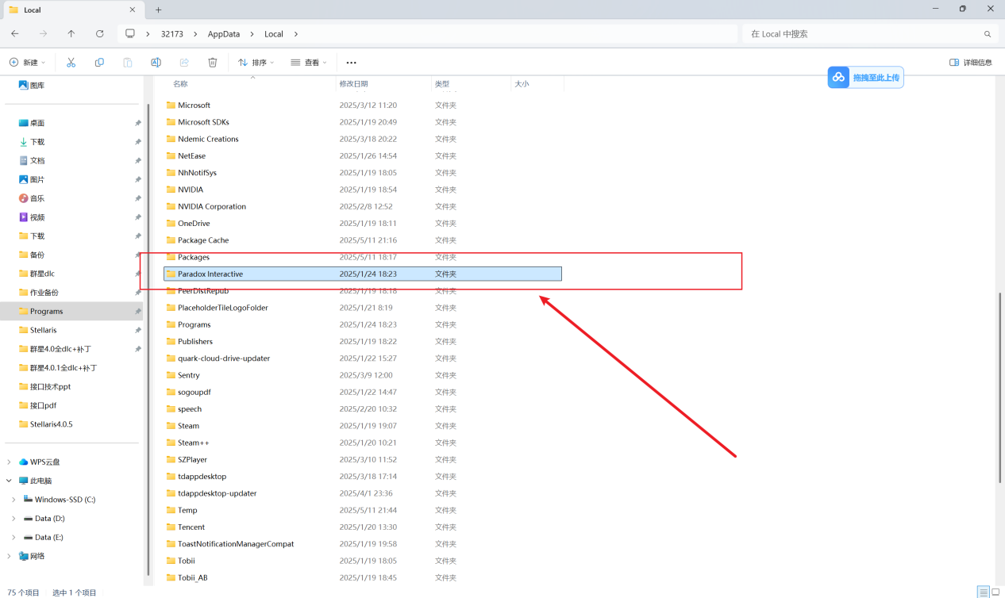Select the ToastNotificationManagerCompat folder
1005x598 pixels.
362,544
